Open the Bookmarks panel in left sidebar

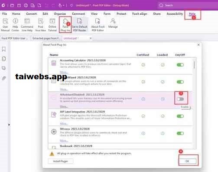click(4, 49)
